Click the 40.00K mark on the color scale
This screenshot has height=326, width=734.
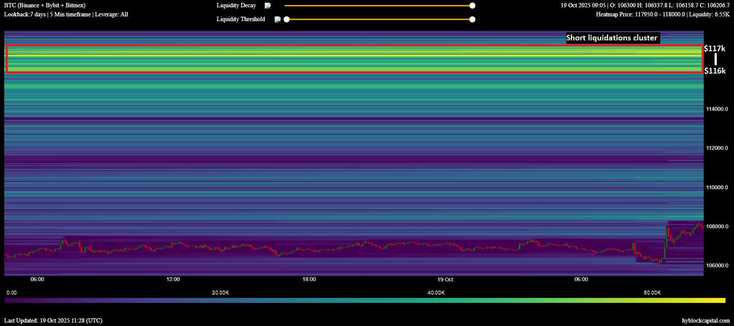click(436, 292)
